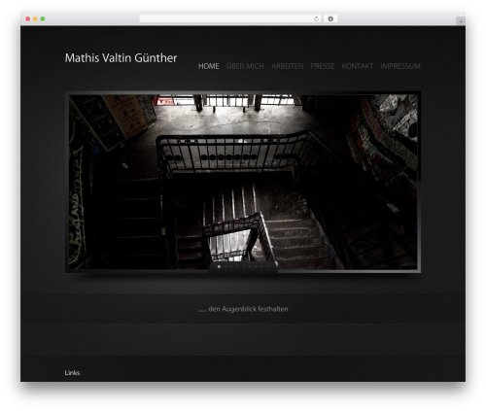The image size is (486, 411).
Task: Click the yellow minimize window dot
Action: [35, 18]
